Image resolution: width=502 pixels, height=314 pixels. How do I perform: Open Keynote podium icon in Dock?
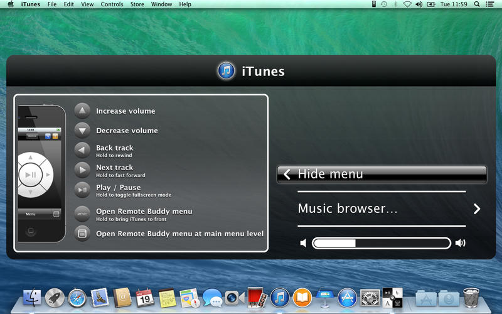[x=324, y=298]
